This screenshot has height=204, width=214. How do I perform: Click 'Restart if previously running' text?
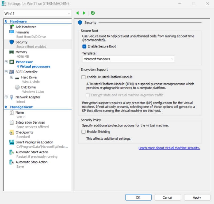click(x=37, y=157)
